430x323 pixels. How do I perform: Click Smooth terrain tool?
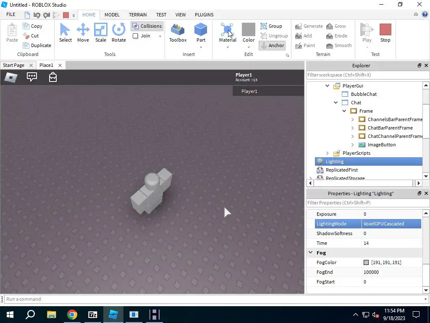point(339,45)
